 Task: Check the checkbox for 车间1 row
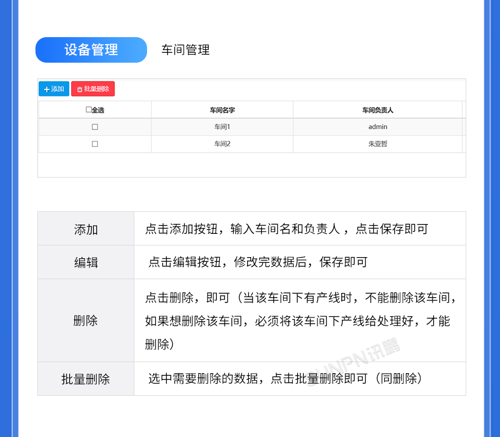pos(95,127)
